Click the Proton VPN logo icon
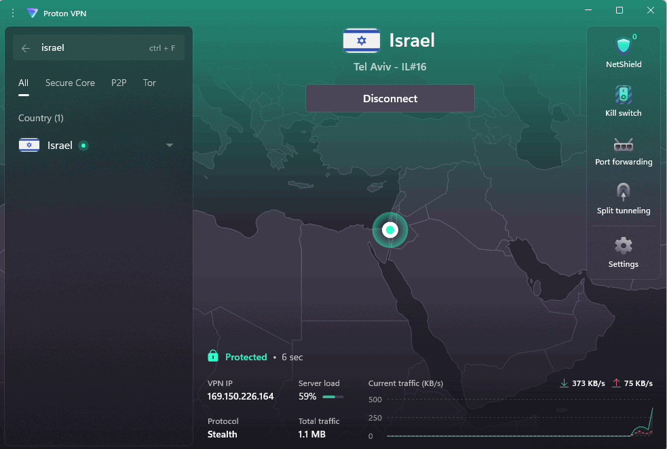This screenshot has width=667, height=449. pos(33,13)
